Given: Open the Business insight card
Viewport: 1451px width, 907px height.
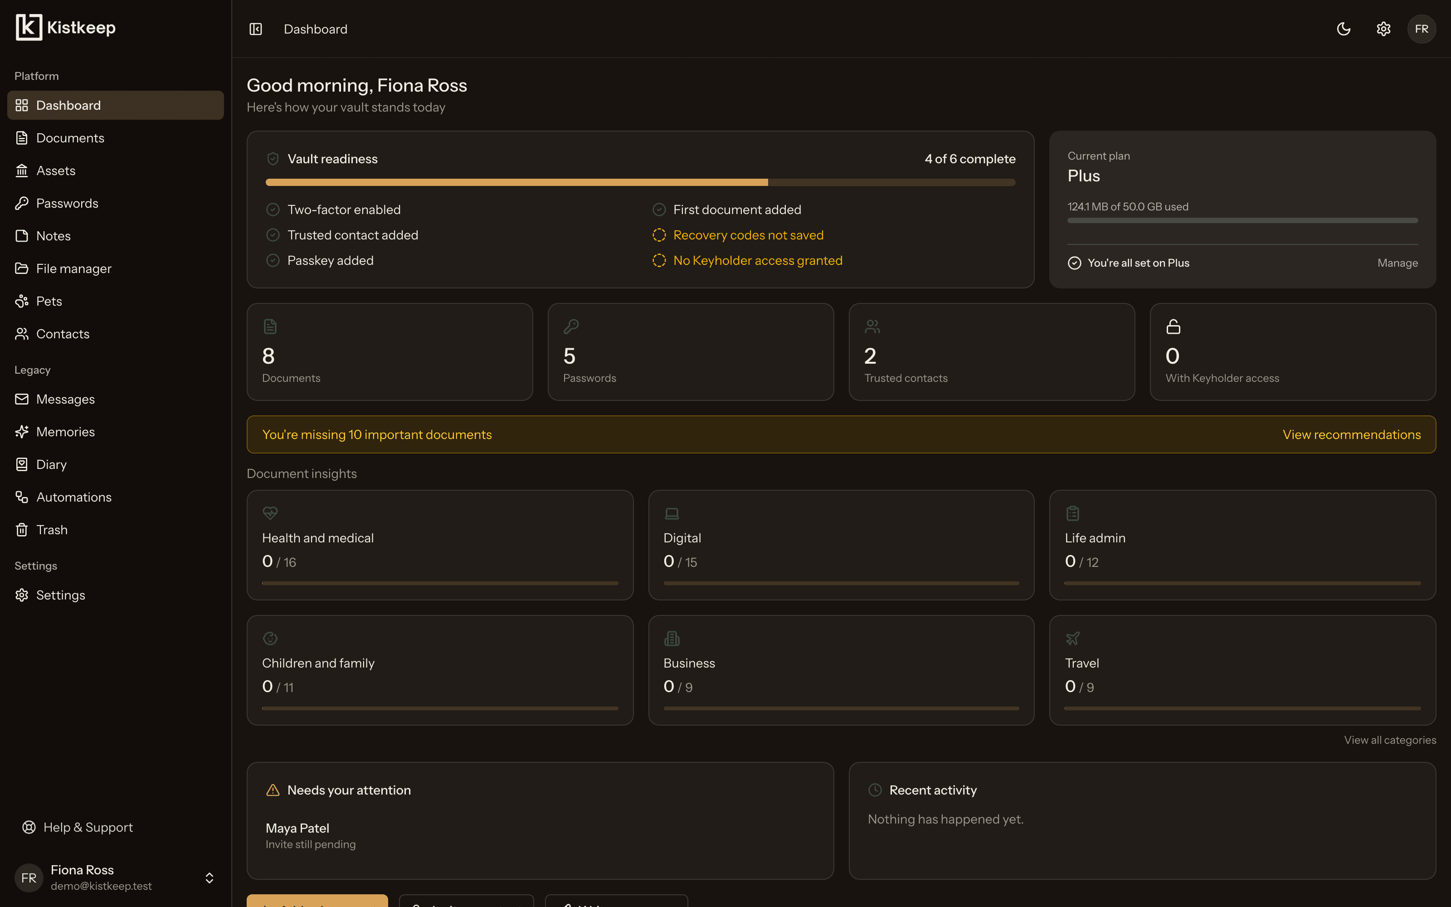Looking at the screenshot, I should coord(841,670).
